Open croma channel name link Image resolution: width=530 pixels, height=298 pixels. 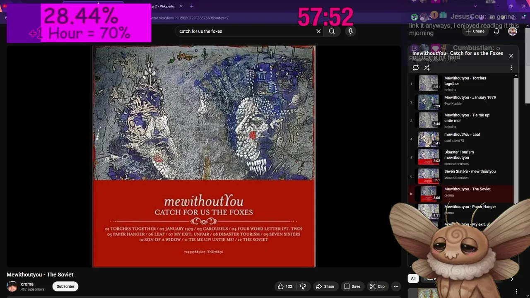coord(27,284)
